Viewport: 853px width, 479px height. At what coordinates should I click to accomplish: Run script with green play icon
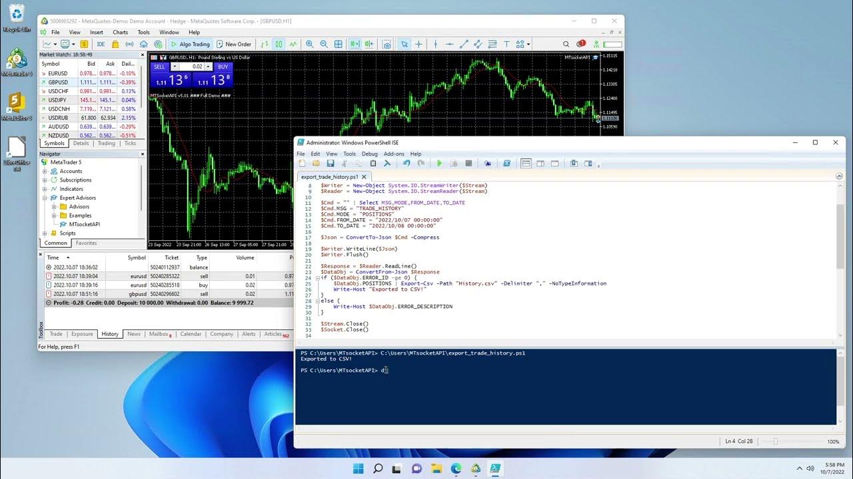439,164
